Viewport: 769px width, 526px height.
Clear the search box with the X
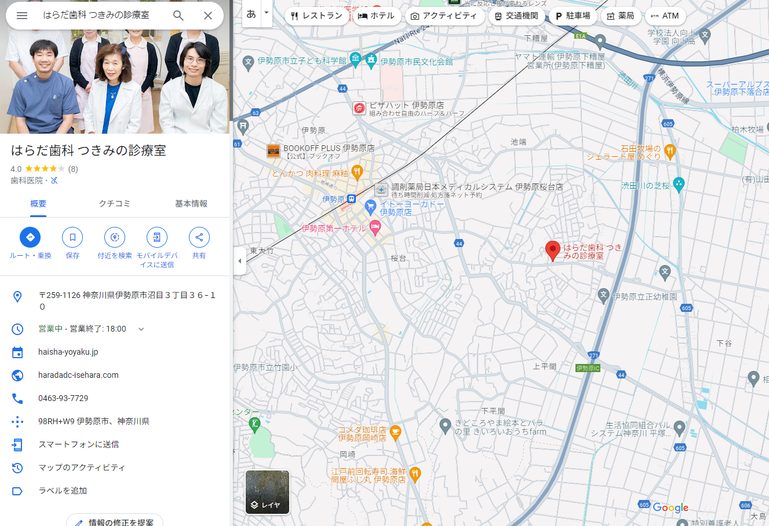point(207,16)
